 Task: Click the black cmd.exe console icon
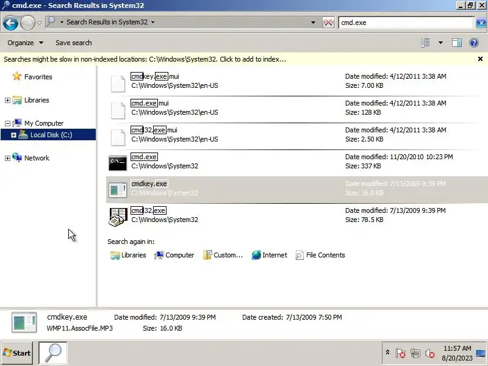point(118,163)
